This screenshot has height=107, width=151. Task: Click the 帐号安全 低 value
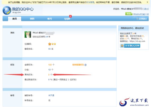49,100
